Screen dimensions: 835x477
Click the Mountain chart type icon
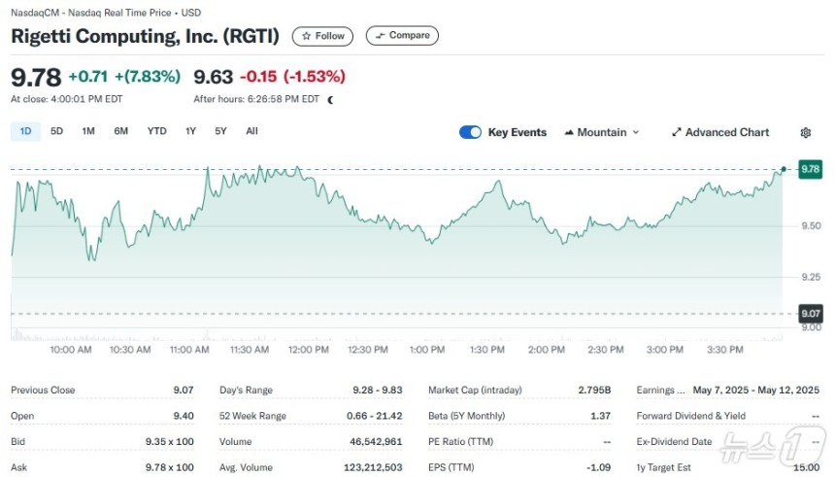tap(569, 132)
